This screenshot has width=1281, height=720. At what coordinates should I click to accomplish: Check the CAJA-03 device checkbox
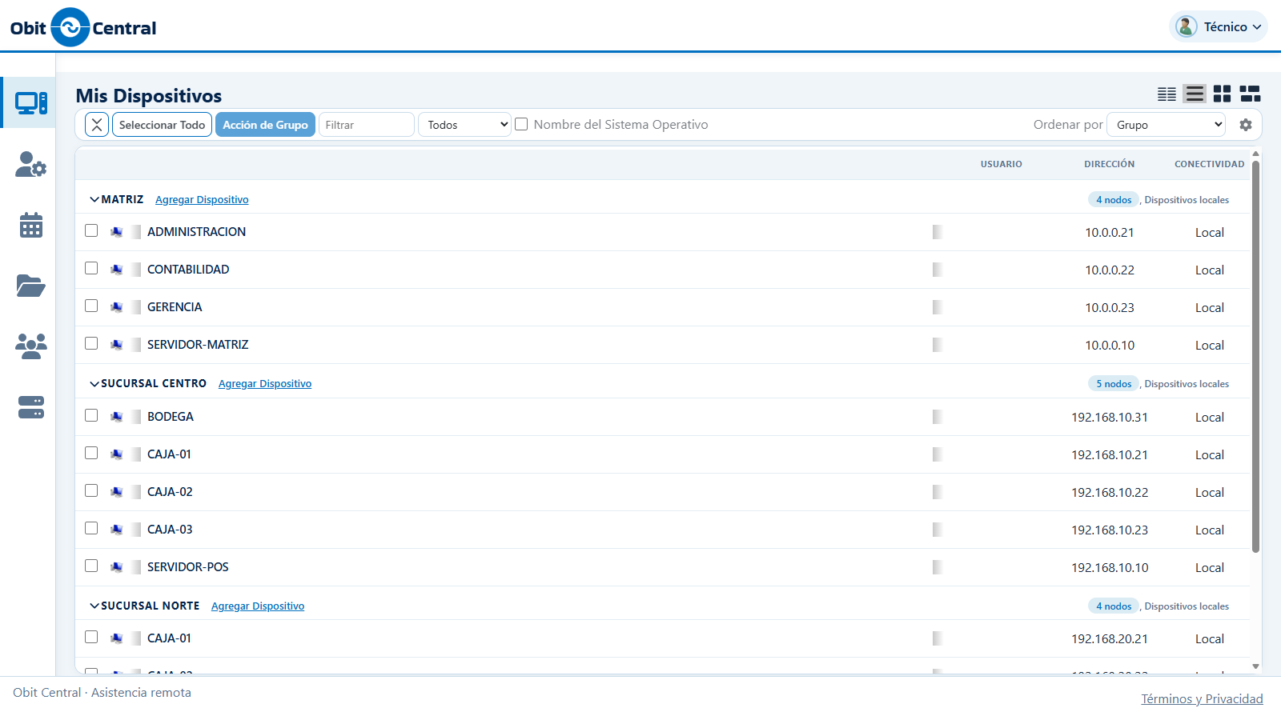click(x=91, y=528)
